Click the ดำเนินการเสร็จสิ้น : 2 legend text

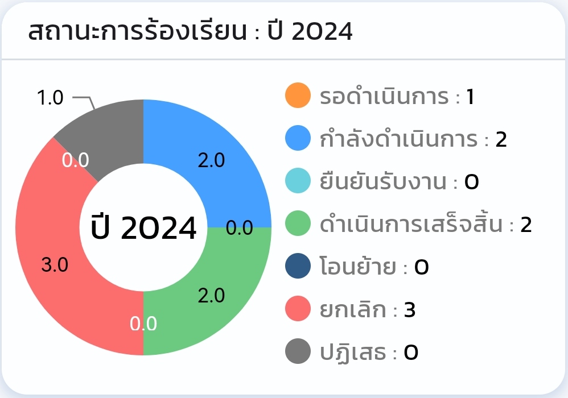426,225
